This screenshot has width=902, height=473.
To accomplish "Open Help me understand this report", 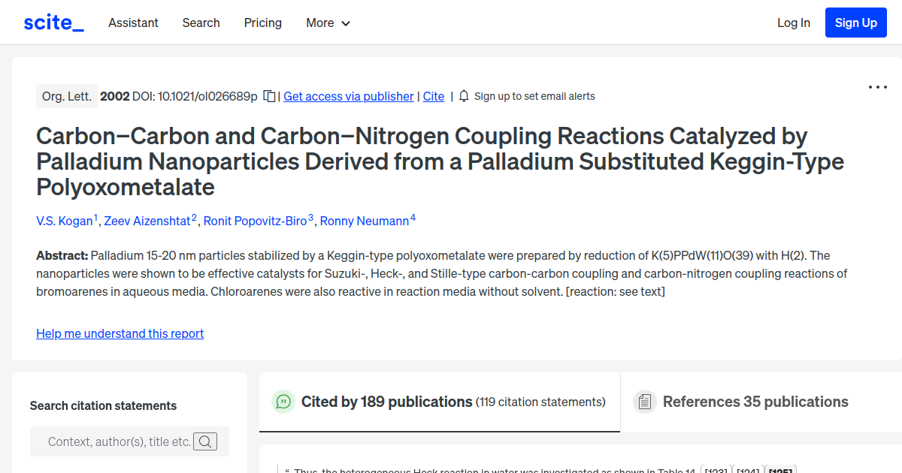I will coord(120,333).
